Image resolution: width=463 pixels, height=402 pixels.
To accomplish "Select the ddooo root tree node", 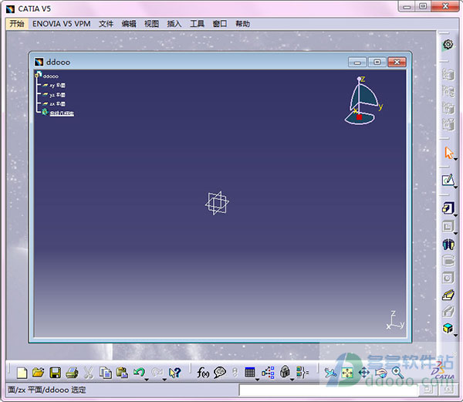I will pyautogui.click(x=50, y=76).
